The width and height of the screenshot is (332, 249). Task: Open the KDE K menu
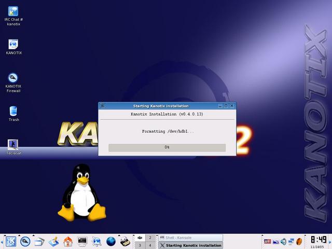point(11,242)
